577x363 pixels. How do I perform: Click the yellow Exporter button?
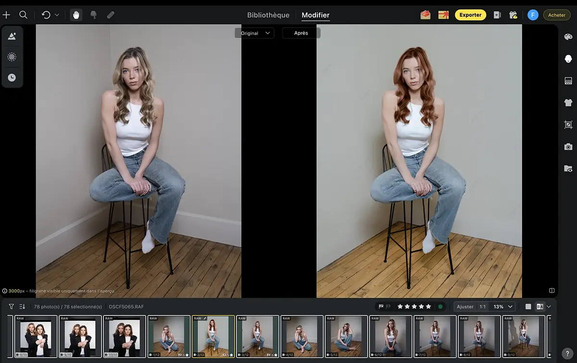(x=470, y=15)
